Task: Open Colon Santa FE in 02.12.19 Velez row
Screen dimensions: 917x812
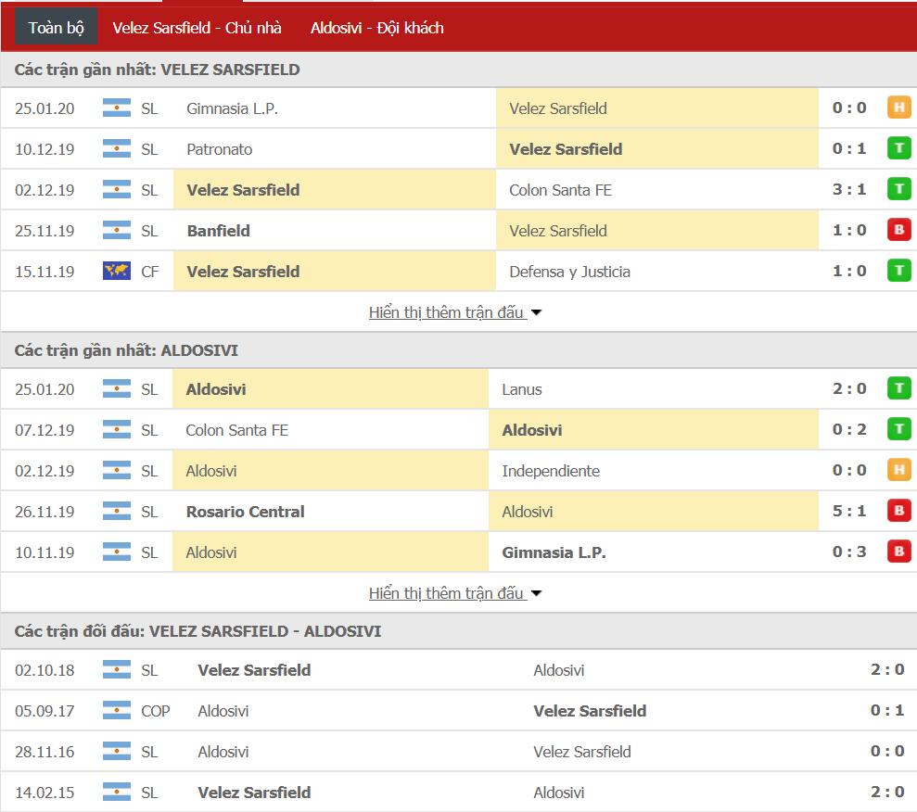Action: tap(560, 190)
